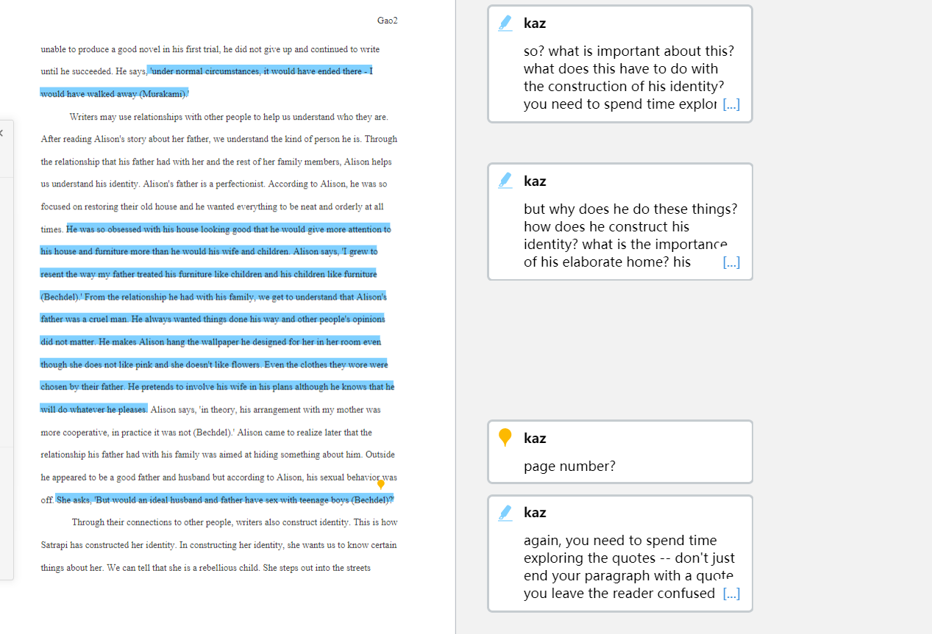932x634 pixels.
Task: Click the 'Gao2' page header
Action: [388, 21]
